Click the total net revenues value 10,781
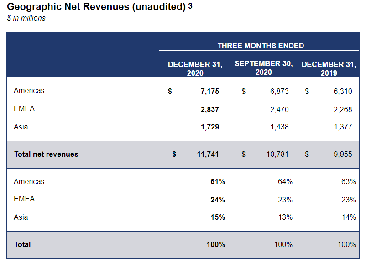The height and width of the screenshot is (263, 366). point(277,154)
